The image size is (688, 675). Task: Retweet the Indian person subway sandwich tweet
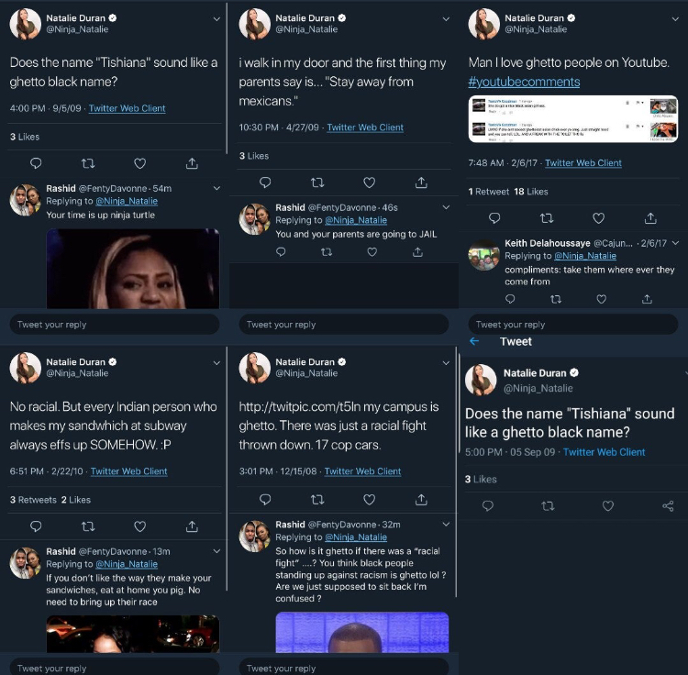point(88,526)
